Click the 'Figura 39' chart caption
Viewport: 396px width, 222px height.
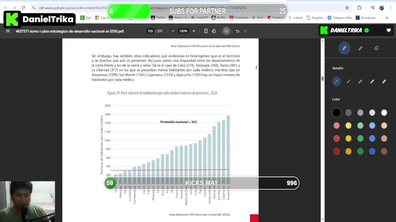(x=162, y=93)
